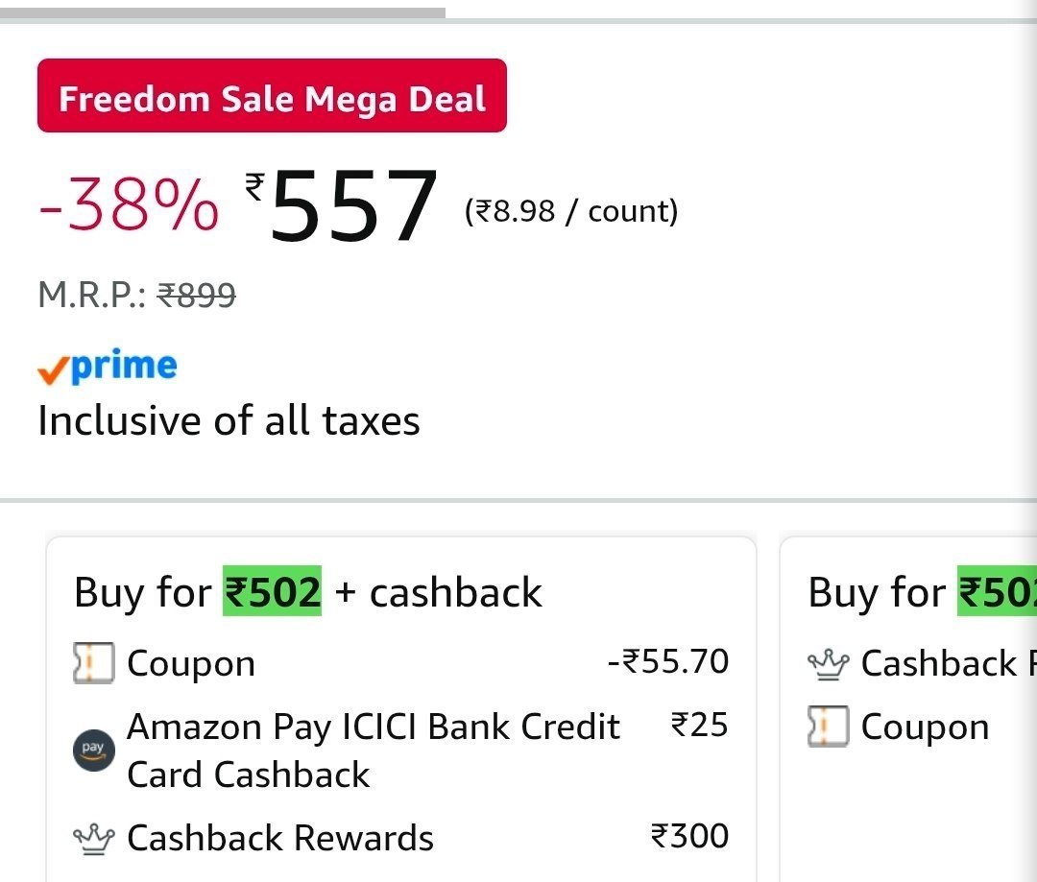Open the second Buy for offer card
Screen dimensions: 1037x882
(908, 709)
